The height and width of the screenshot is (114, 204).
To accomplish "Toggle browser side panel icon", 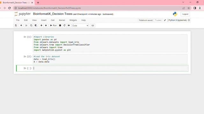I will [x=195, y=8].
